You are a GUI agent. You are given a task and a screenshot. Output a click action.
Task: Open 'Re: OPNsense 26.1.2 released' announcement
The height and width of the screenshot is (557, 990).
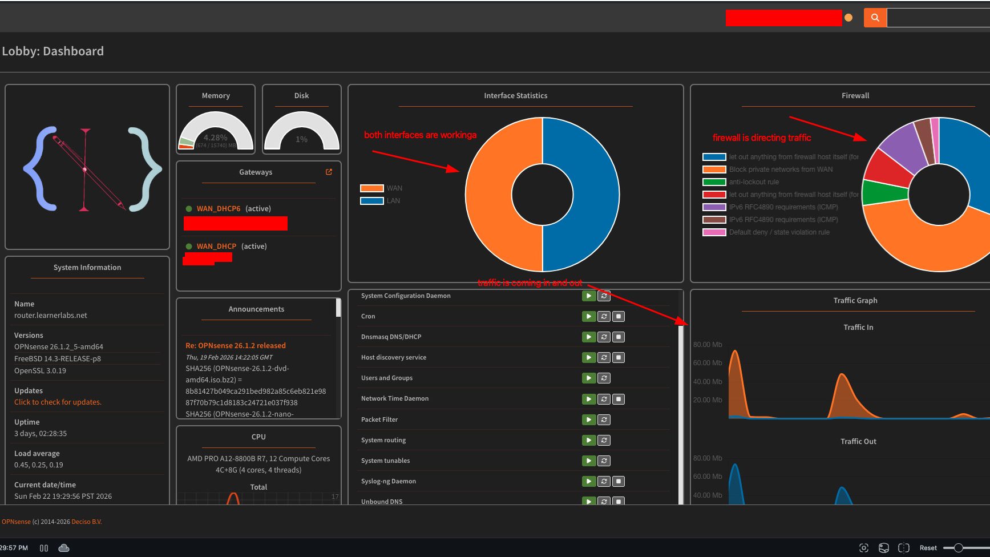[236, 345]
